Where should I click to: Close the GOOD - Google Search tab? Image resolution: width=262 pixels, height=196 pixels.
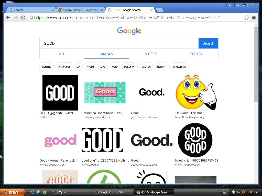click(151, 10)
